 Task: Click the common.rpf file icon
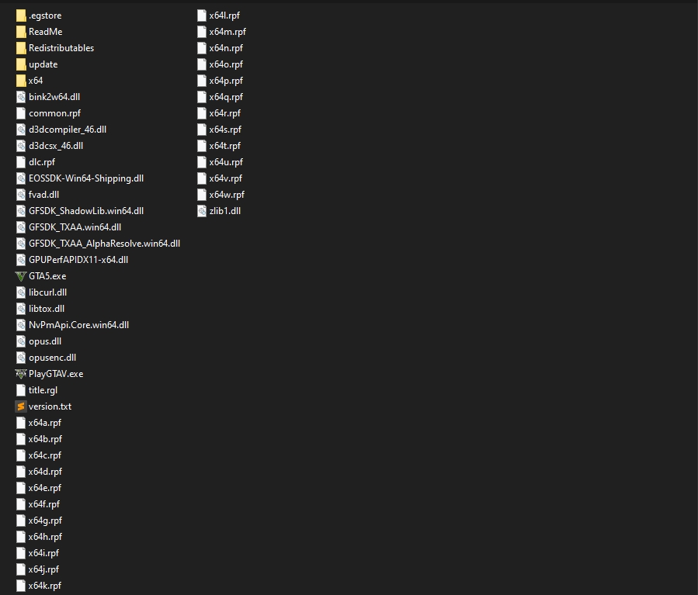[21, 113]
